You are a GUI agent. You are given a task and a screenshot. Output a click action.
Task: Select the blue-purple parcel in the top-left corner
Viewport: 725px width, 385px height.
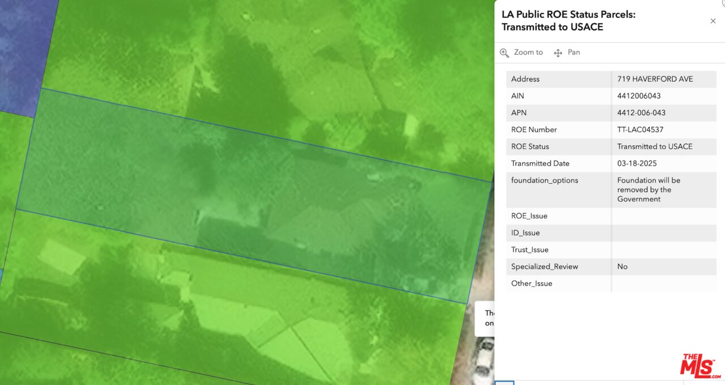pos(23,51)
